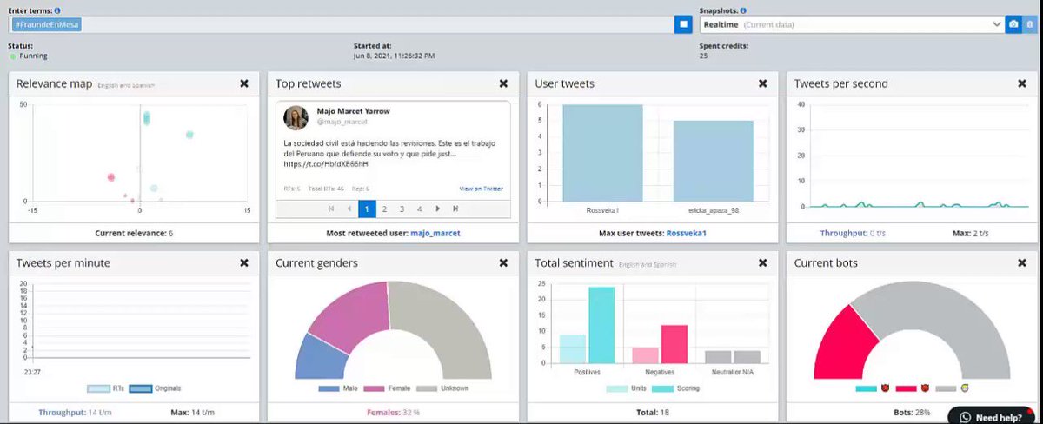Open the Snapshots info icon
The image size is (1043, 424).
pyautogui.click(x=743, y=11)
